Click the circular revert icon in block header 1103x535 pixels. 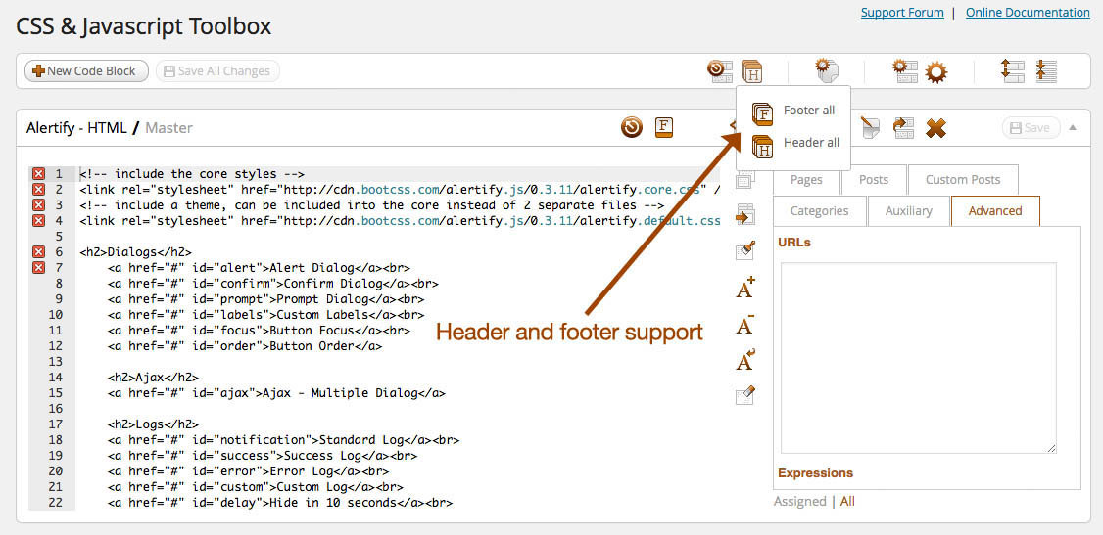[x=632, y=127]
